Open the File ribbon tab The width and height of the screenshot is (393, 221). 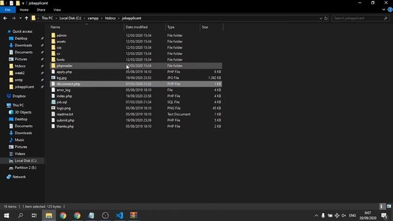click(8, 10)
